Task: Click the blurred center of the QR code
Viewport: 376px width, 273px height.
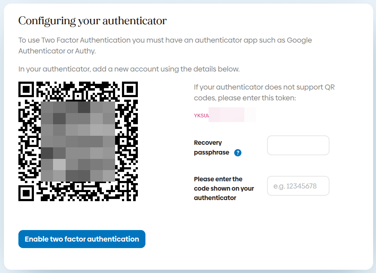Action: click(x=78, y=141)
